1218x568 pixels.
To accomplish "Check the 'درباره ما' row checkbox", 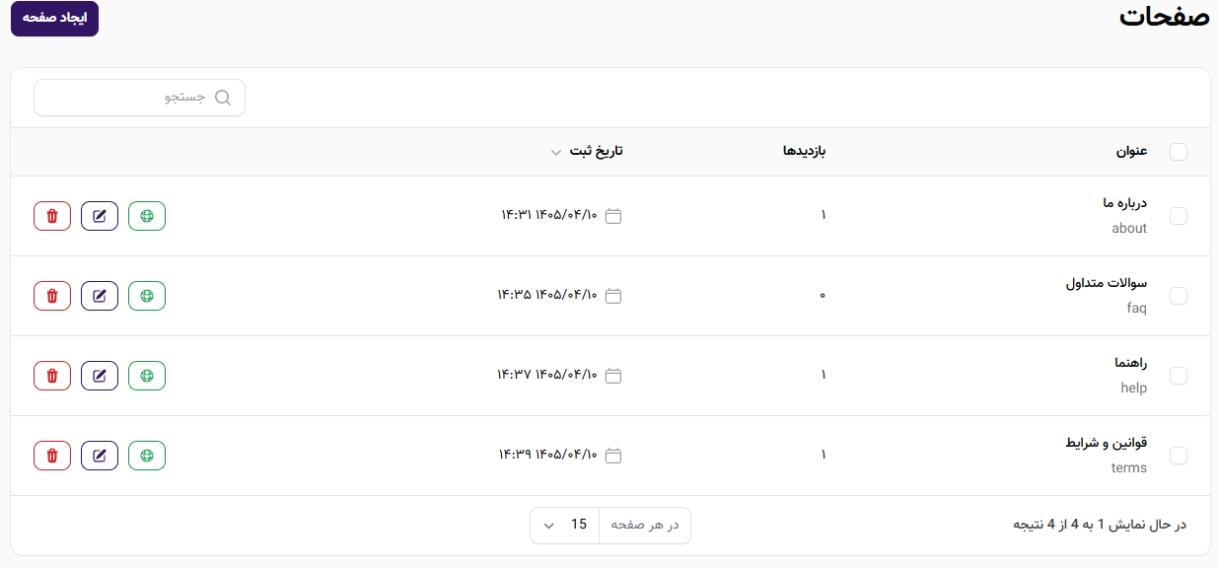I will 1179,216.
